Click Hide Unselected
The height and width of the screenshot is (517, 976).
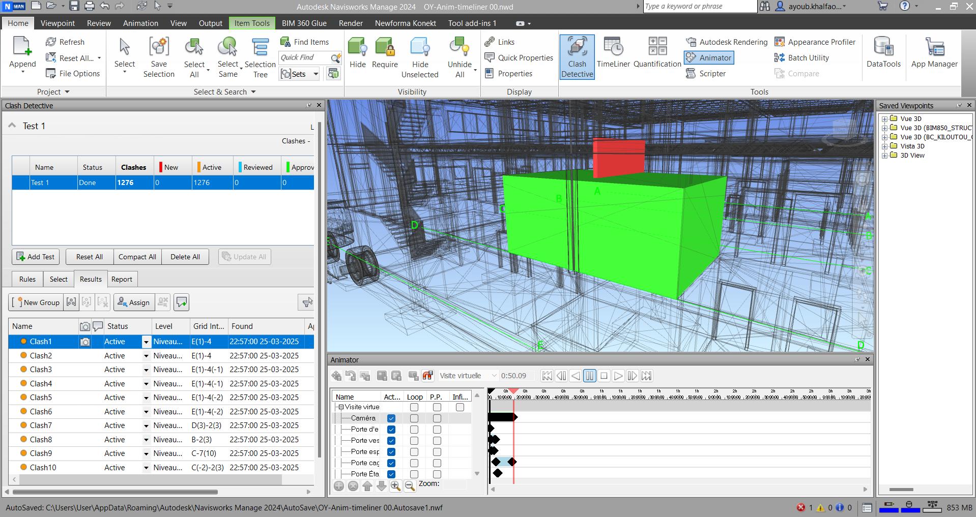click(x=420, y=57)
